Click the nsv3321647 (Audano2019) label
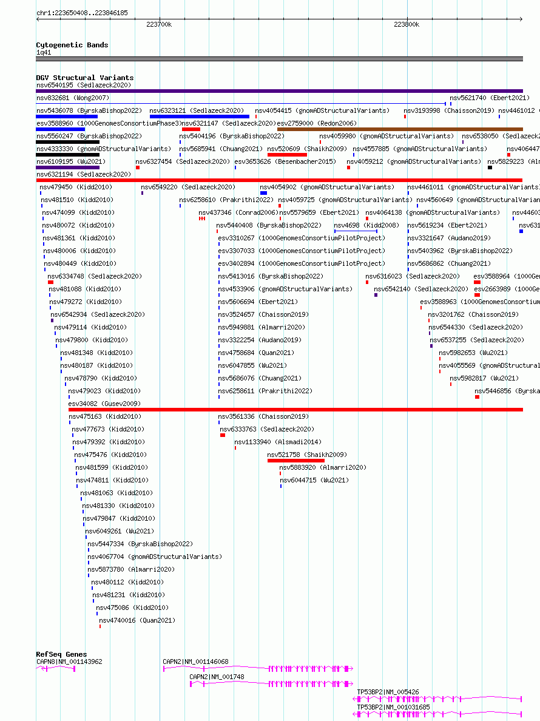Image resolution: width=540 pixels, height=721 pixels. click(x=449, y=238)
